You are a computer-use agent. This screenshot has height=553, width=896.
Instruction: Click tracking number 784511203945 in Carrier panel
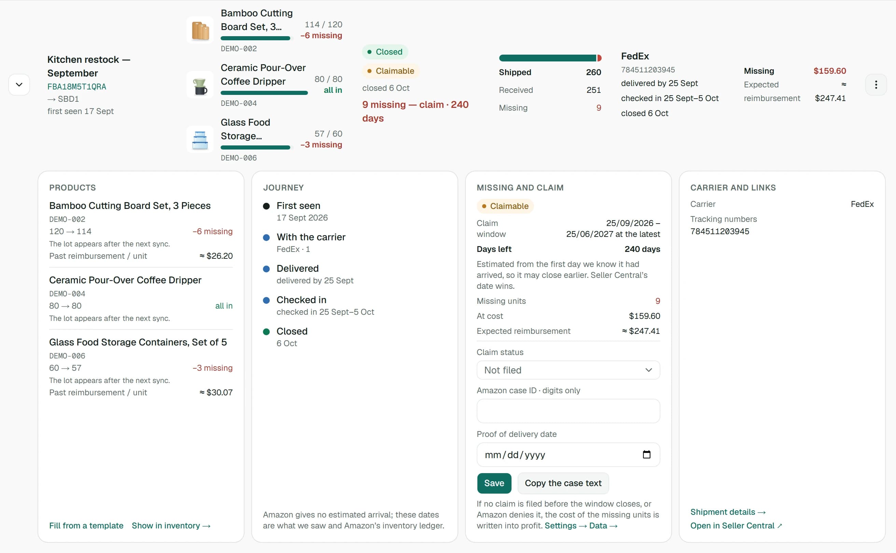[720, 231]
